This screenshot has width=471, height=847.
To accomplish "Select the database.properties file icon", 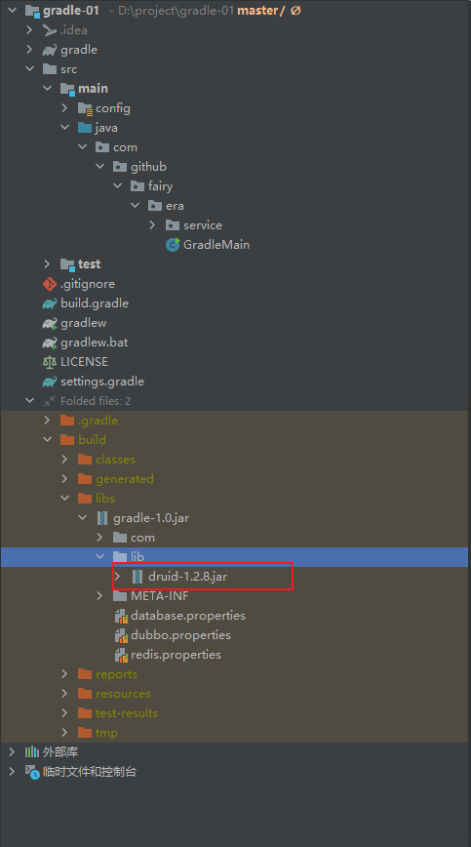I will point(121,616).
